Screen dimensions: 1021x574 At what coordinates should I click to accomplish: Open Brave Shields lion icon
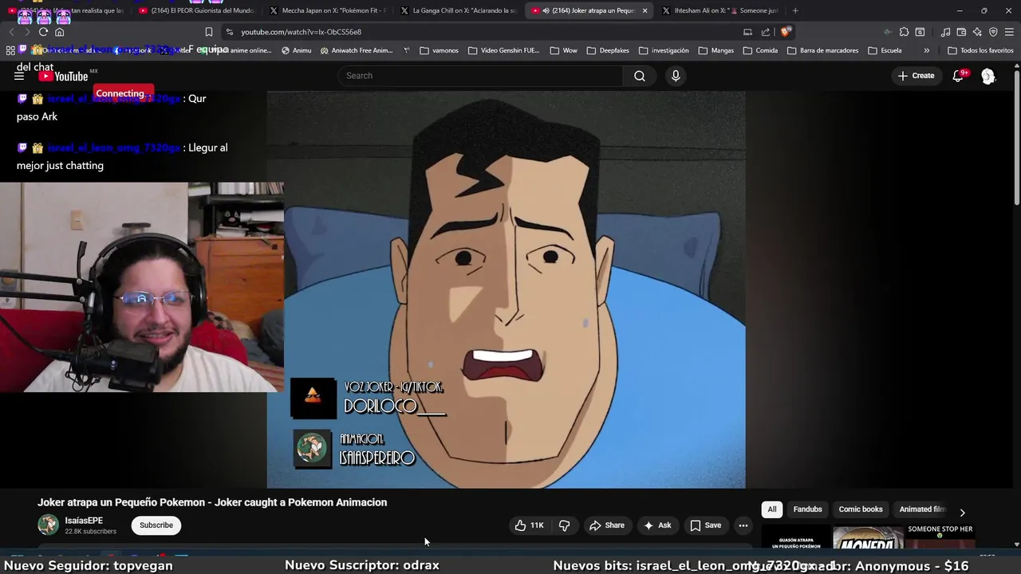click(x=786, y=32)
